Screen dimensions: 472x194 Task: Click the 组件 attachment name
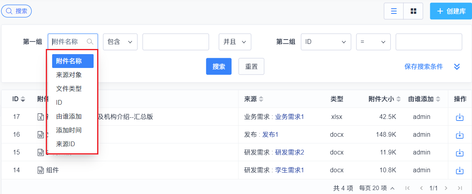click(x=53, y=170)
